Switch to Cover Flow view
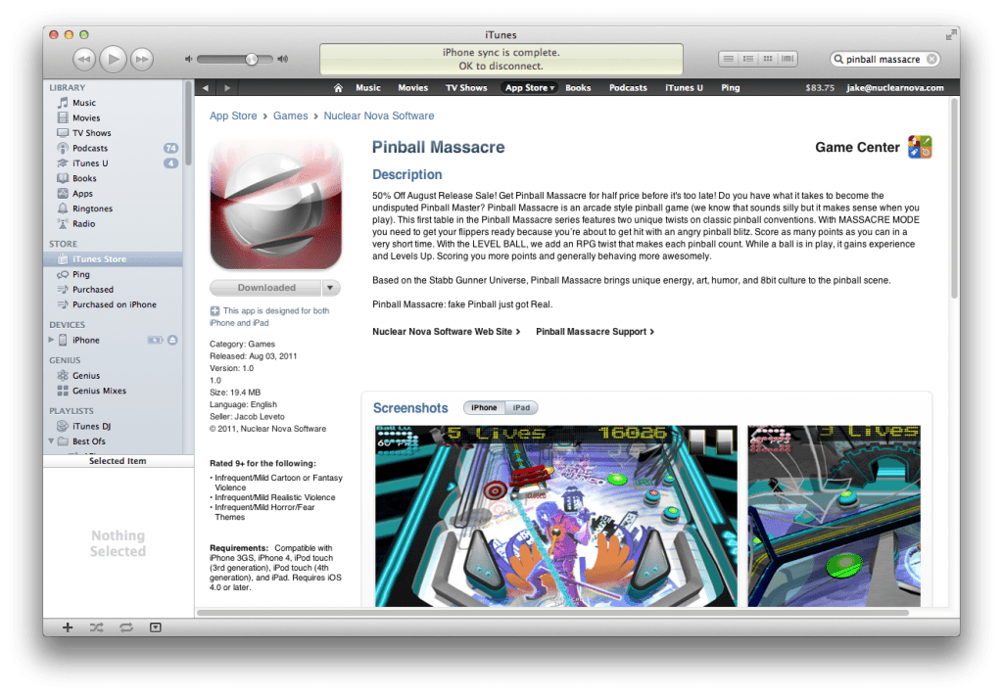Image resolution: width=1003 pixels, height=696 pixels. pyautogui.click(x=788, y=58)
